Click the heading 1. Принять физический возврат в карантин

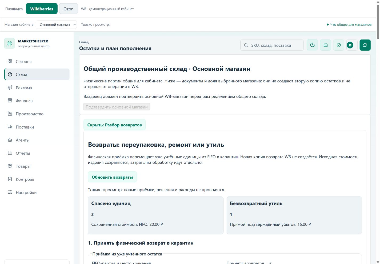coord(141,243)
